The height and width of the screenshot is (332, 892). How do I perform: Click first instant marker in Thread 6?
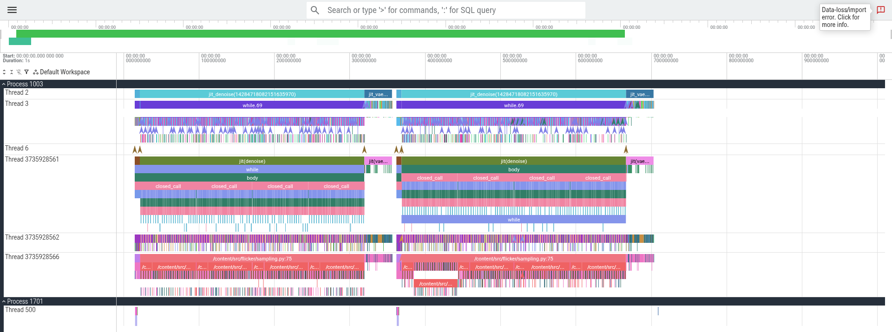pos(135,150)
